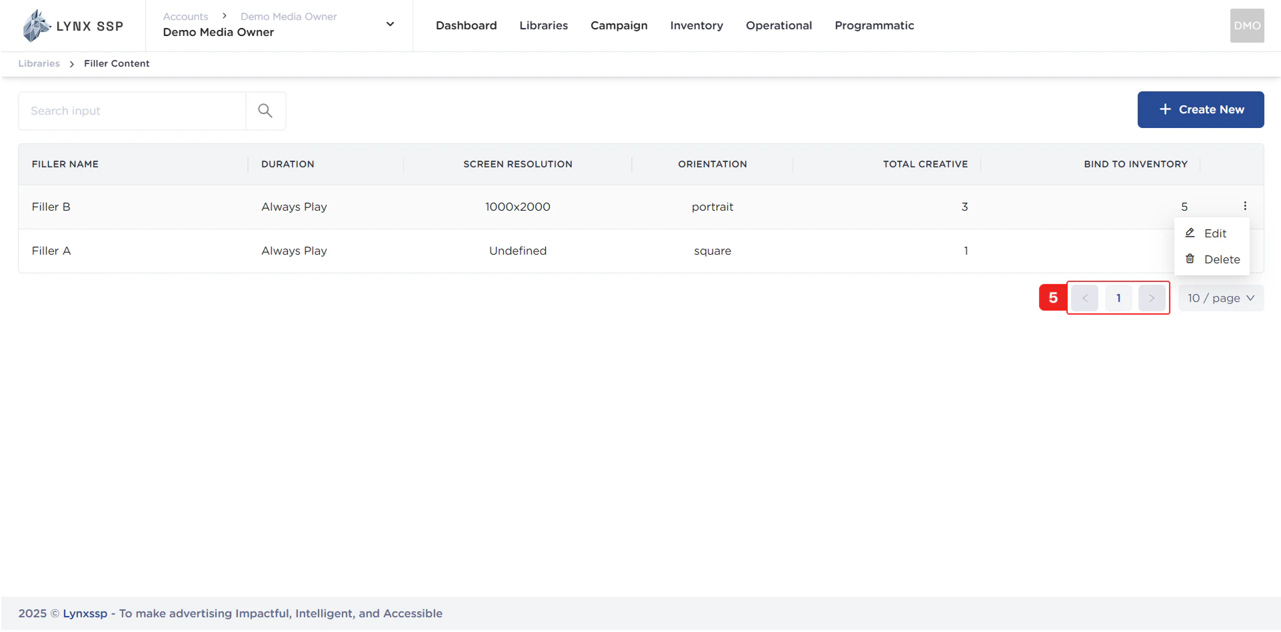Screen dimensions: 1281x632
Task: Switch to the Inventory menu
Action: coord(696,25)
